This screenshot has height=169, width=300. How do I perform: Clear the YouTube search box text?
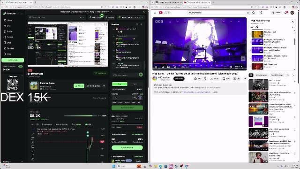tap(248, 13)
